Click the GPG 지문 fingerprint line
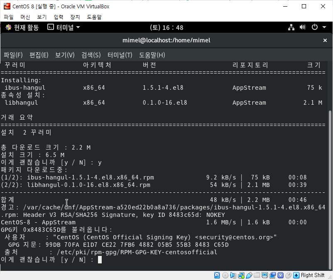The image size is (333, 280). tap(118, 245)
